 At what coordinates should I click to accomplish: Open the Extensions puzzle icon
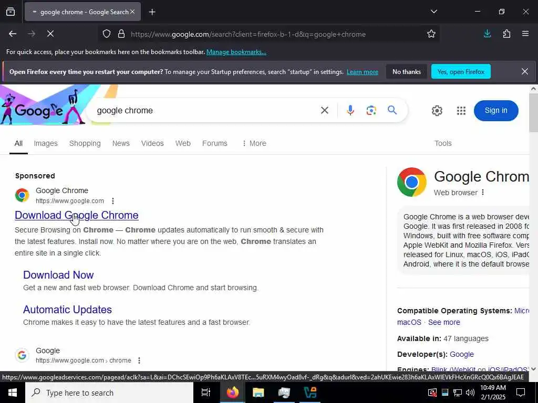pyautogui.click(x=506, y=34)
